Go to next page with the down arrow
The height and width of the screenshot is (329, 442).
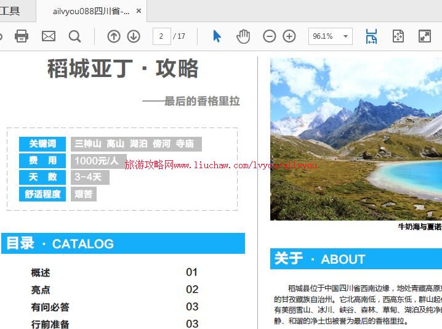pyautogui.click(x=134, y=36)
